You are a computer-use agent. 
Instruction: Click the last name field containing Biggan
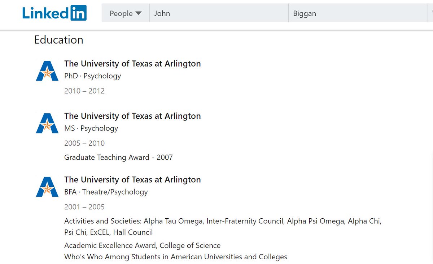358,13
